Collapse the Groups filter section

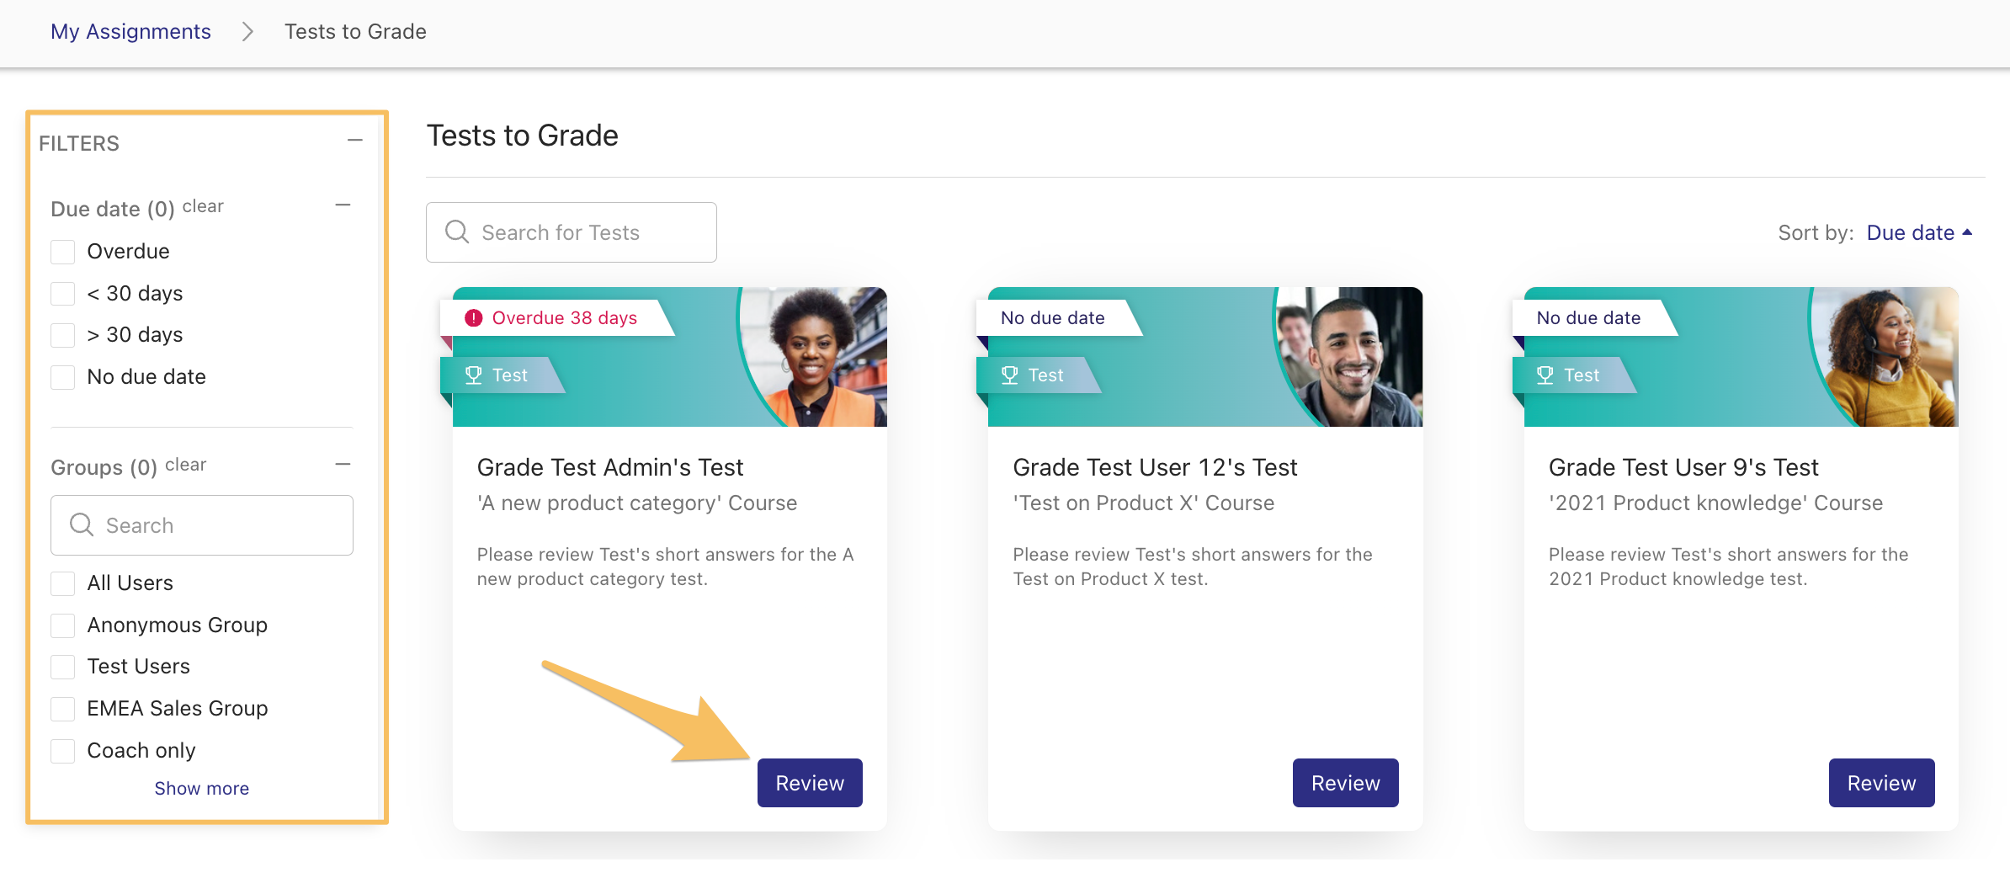(x=343, y=465)
